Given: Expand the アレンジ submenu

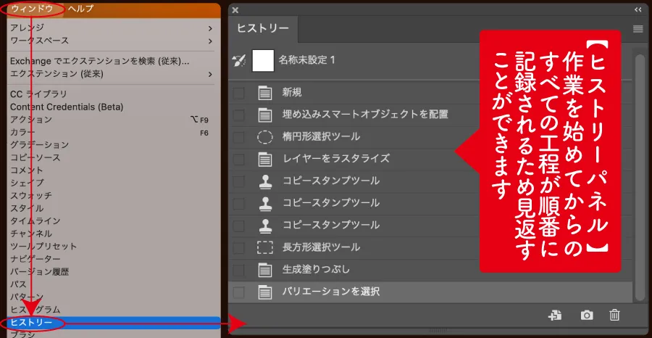Looking at the screenshot, I should pyautogui.click(x=210, y=28).
